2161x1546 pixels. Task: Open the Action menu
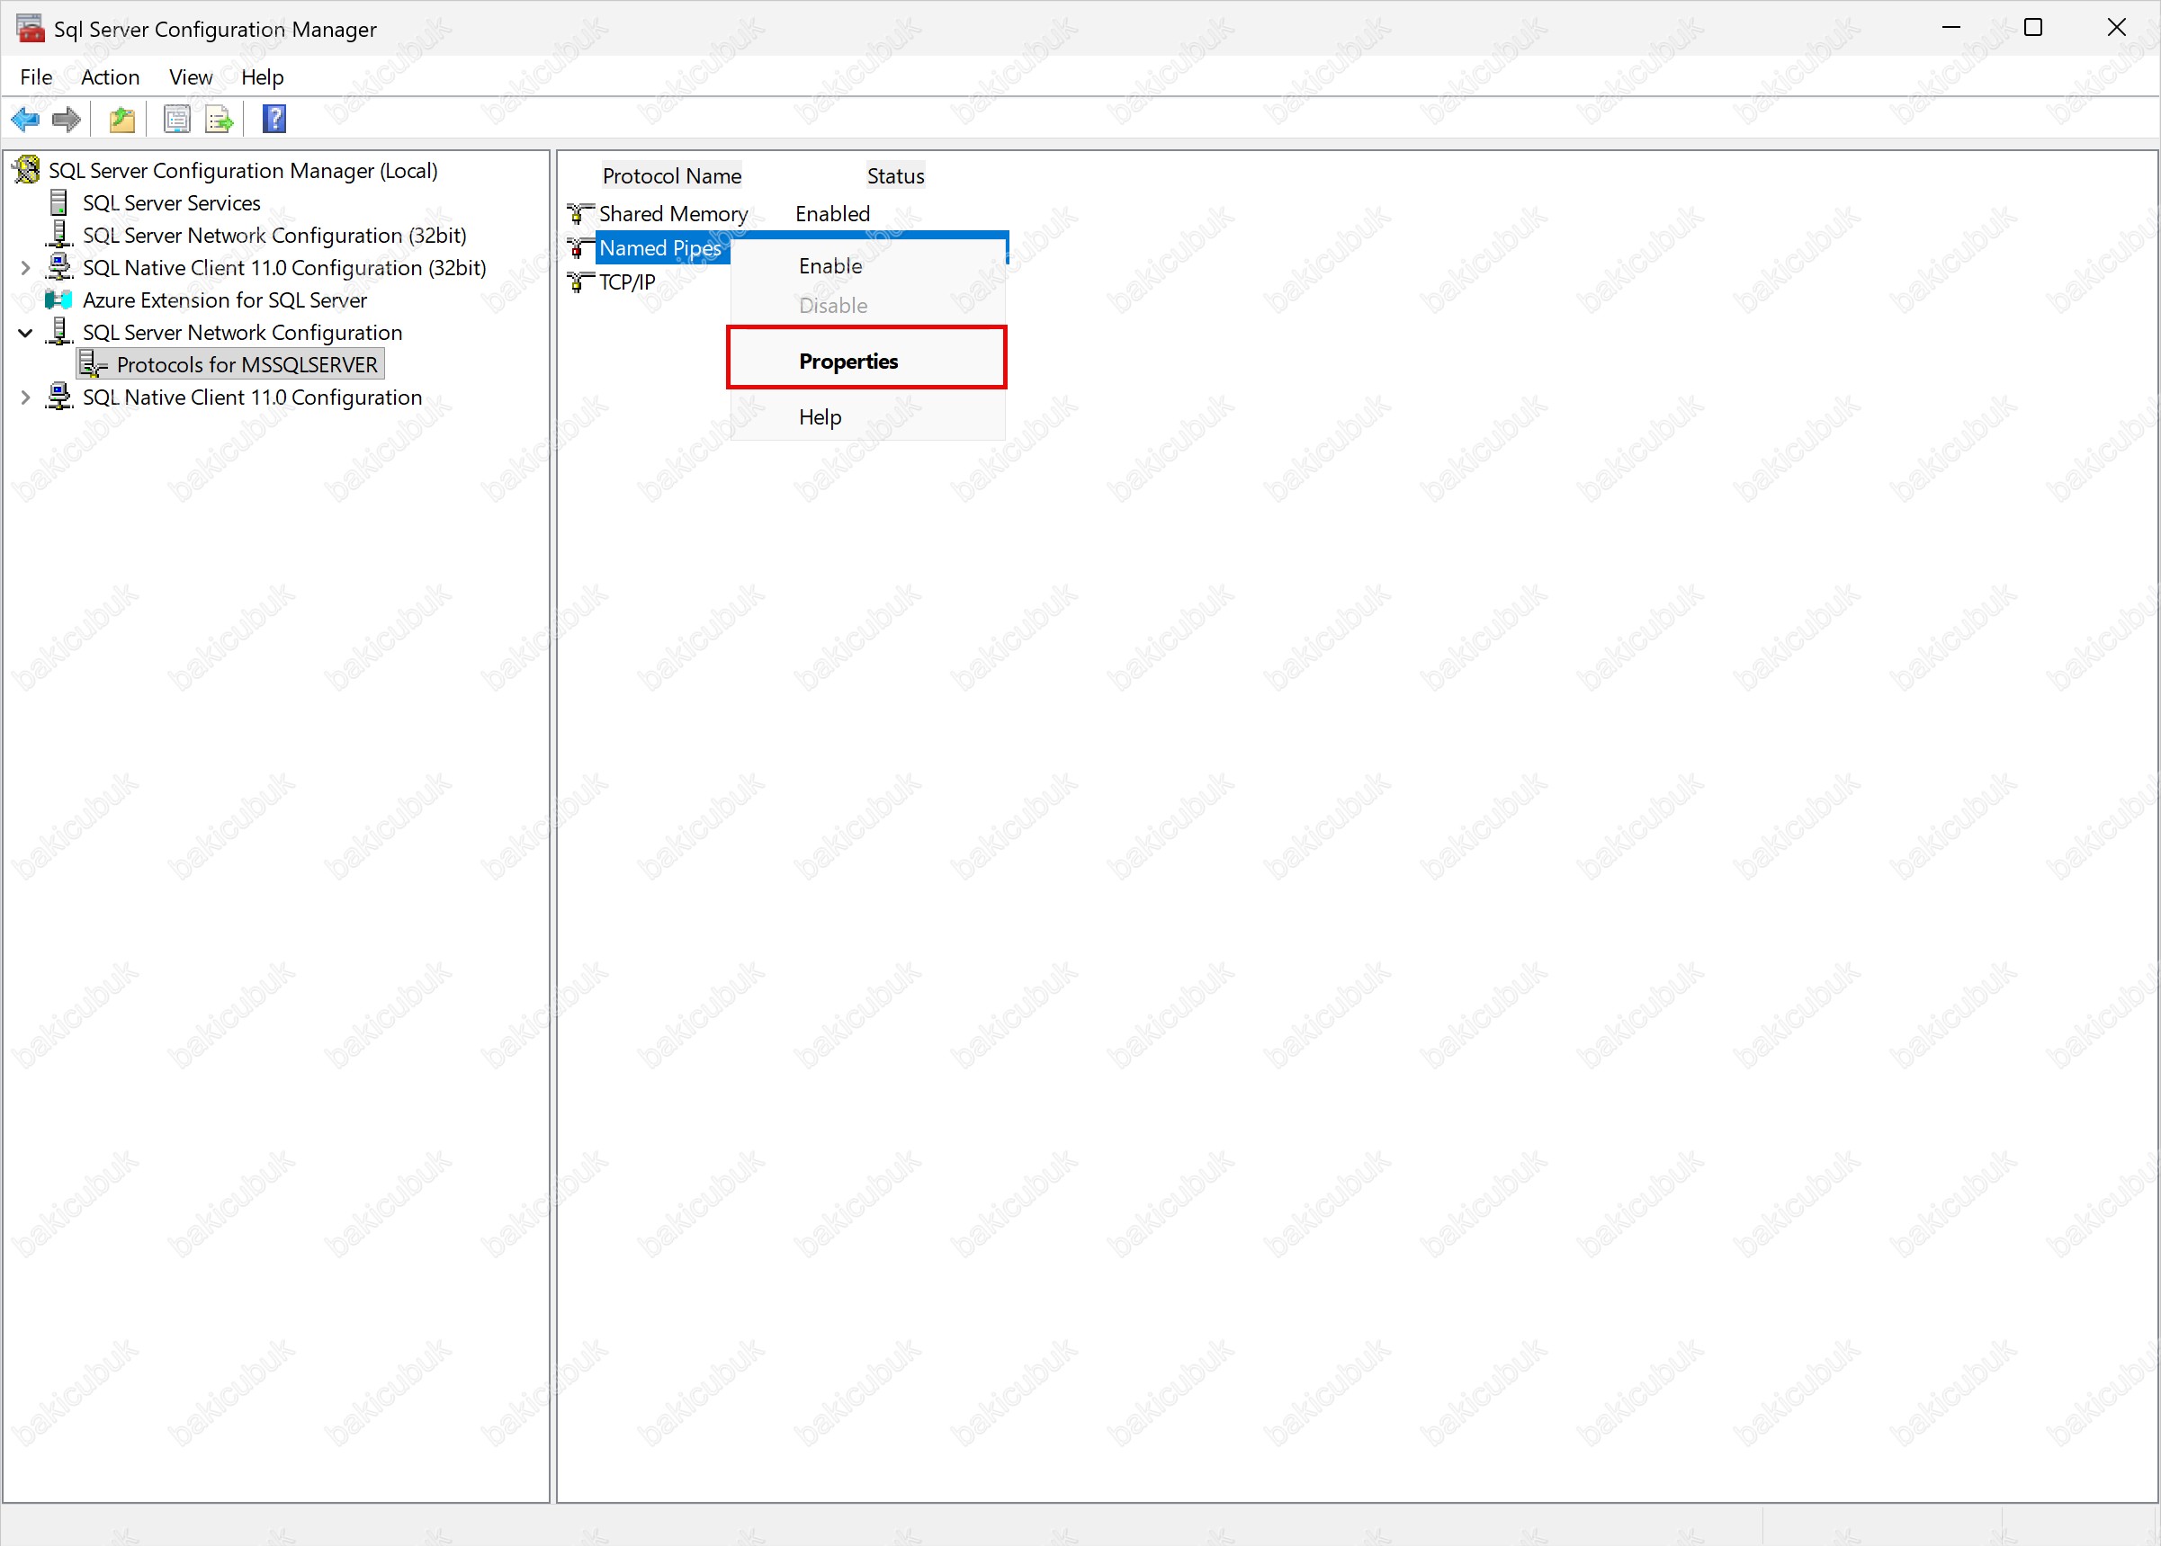click(x=110, y=77)
